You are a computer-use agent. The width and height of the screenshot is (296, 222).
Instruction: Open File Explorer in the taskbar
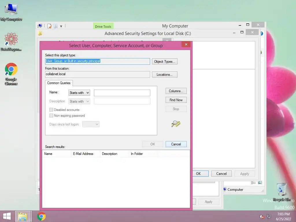(x=23, y=216)
